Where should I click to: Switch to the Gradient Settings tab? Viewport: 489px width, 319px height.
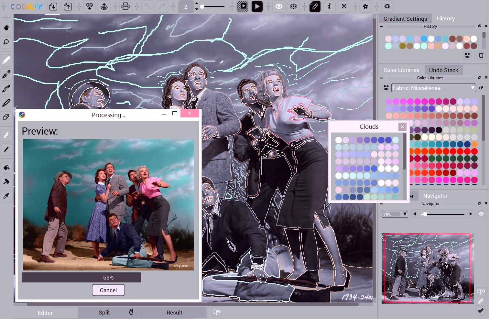coord(405,19)
